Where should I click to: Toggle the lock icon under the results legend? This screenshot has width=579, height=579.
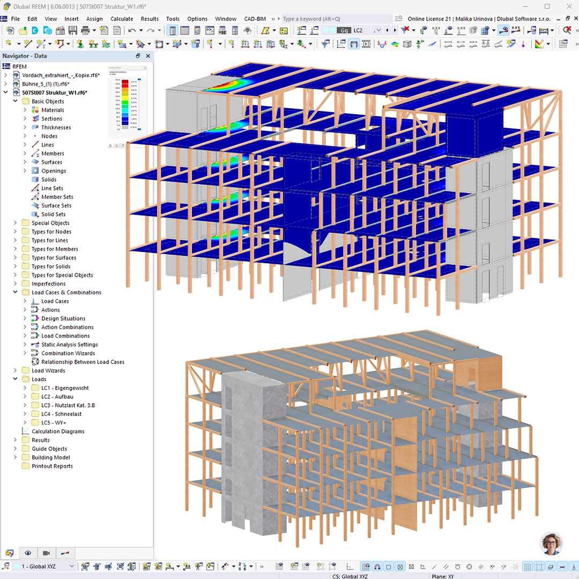click(117, 146)
